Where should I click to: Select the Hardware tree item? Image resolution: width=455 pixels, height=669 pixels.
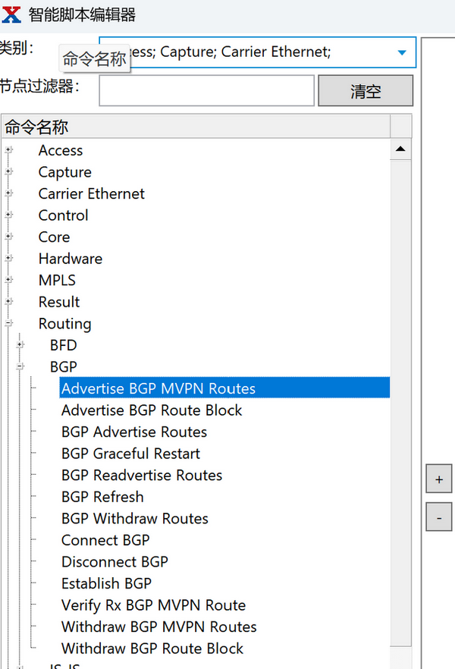pyautogui.click(x=70, y=259)
